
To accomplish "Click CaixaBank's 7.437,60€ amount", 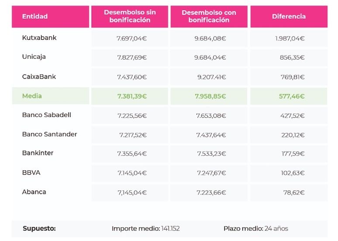I will pos(132,77).
